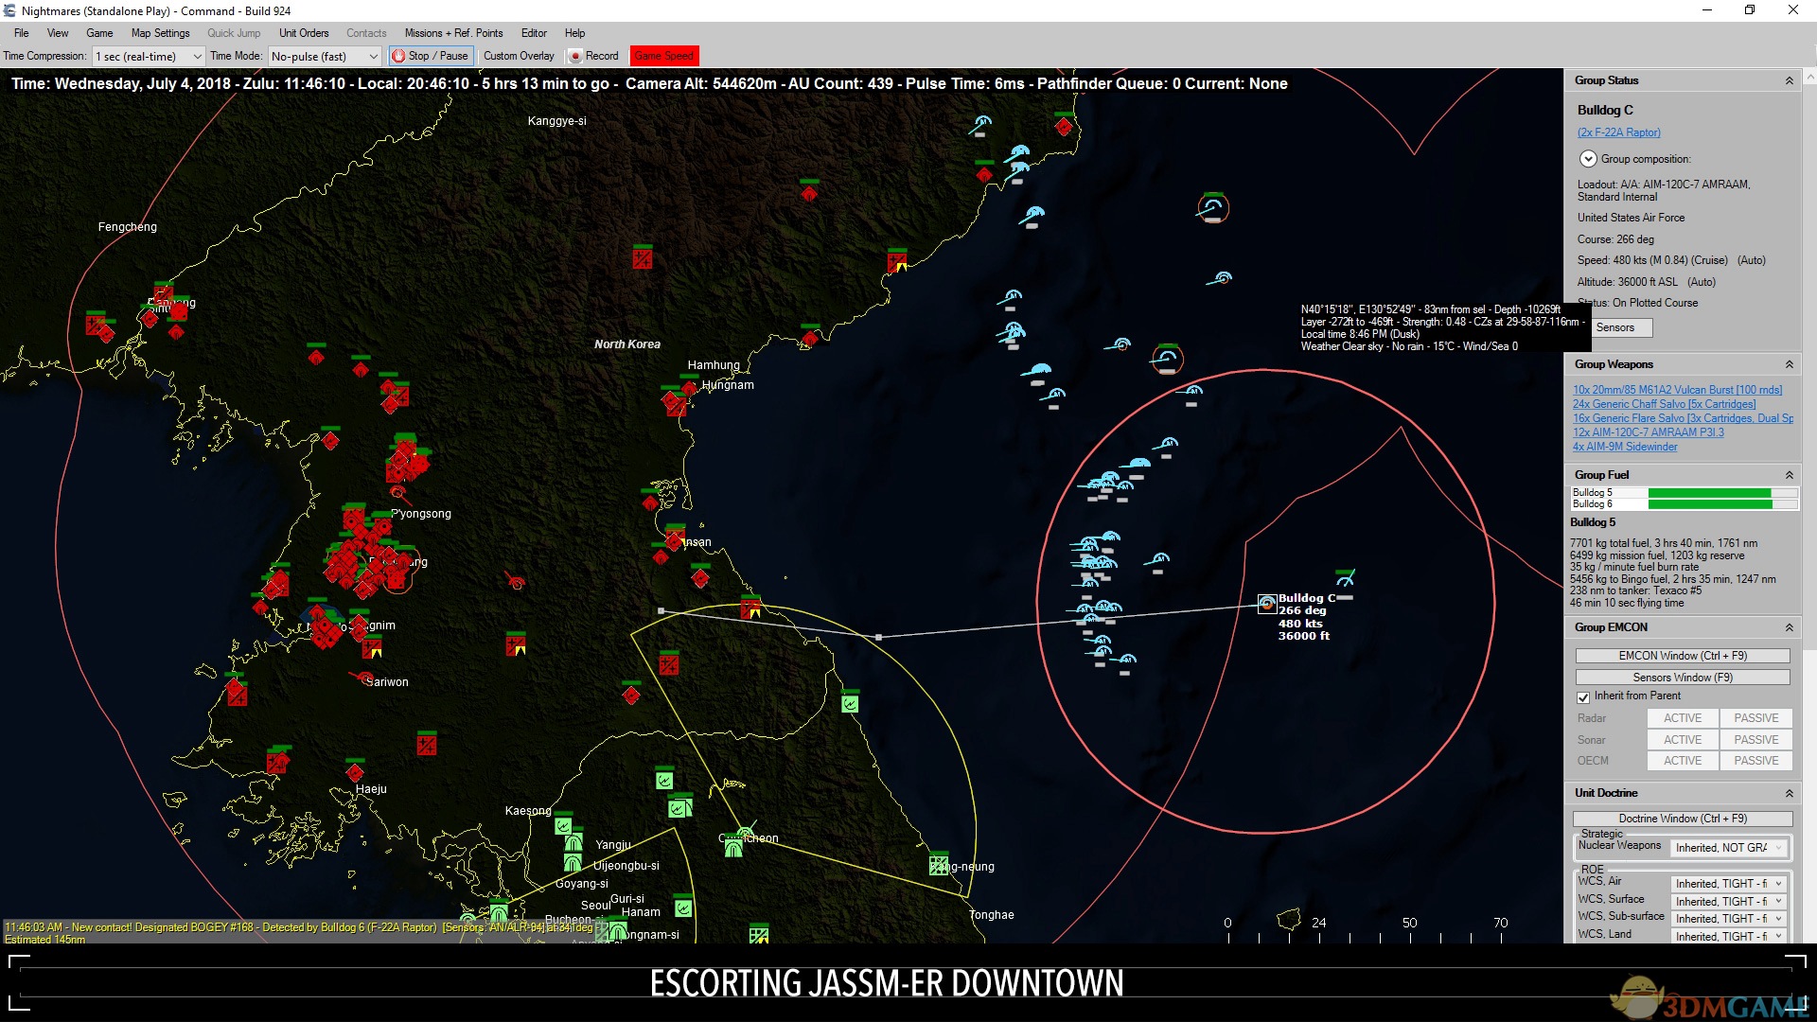
Task: Collapse the Group EMCON panel
Action: (x=1789, y=627)
